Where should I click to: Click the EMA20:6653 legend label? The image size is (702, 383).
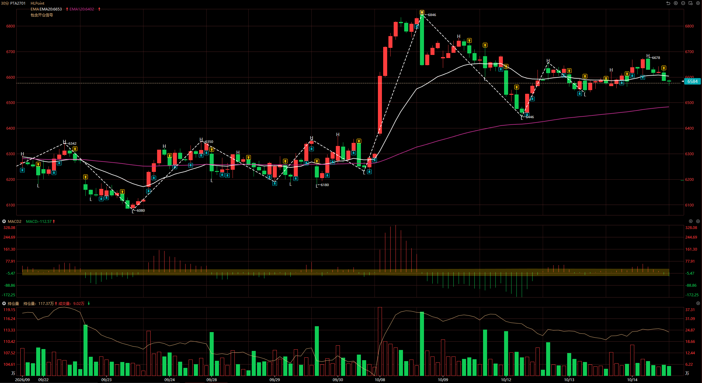click(x=51, y=9)
